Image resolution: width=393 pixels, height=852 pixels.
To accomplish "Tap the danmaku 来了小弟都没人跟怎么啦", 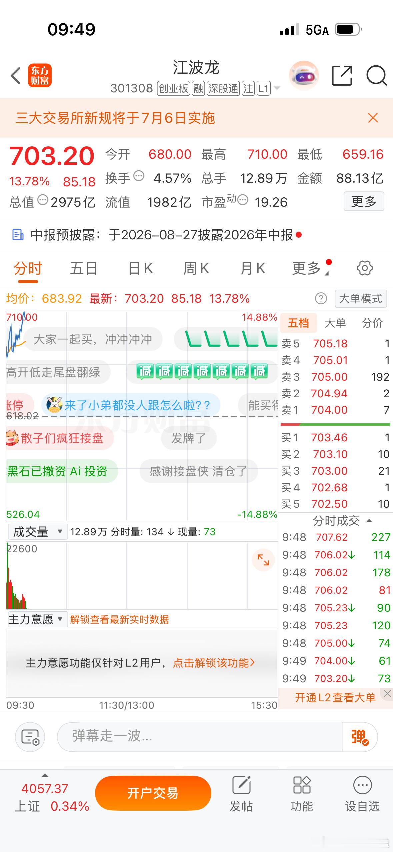I will click(x=131, y=405).
